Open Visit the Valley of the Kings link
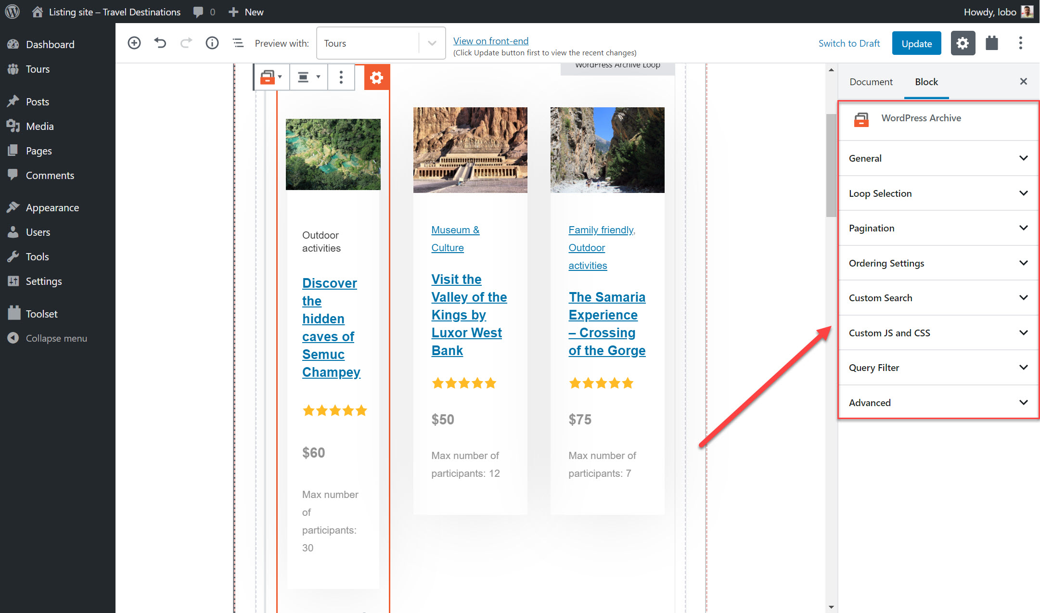 [x=469, y=315]
